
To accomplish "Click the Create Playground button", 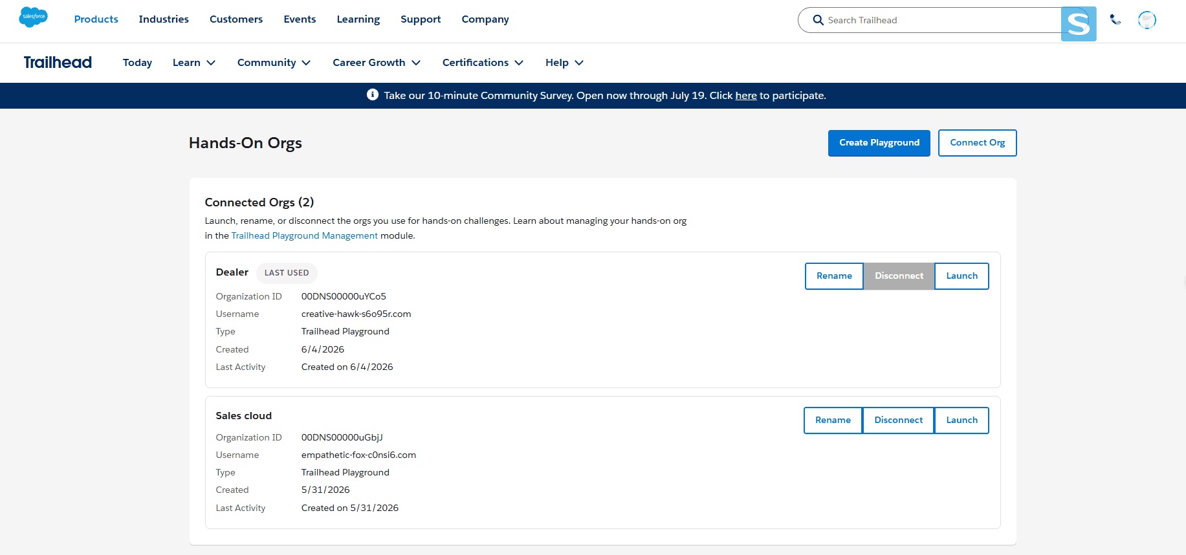I will pyautogui.click(x=879, y=143).
